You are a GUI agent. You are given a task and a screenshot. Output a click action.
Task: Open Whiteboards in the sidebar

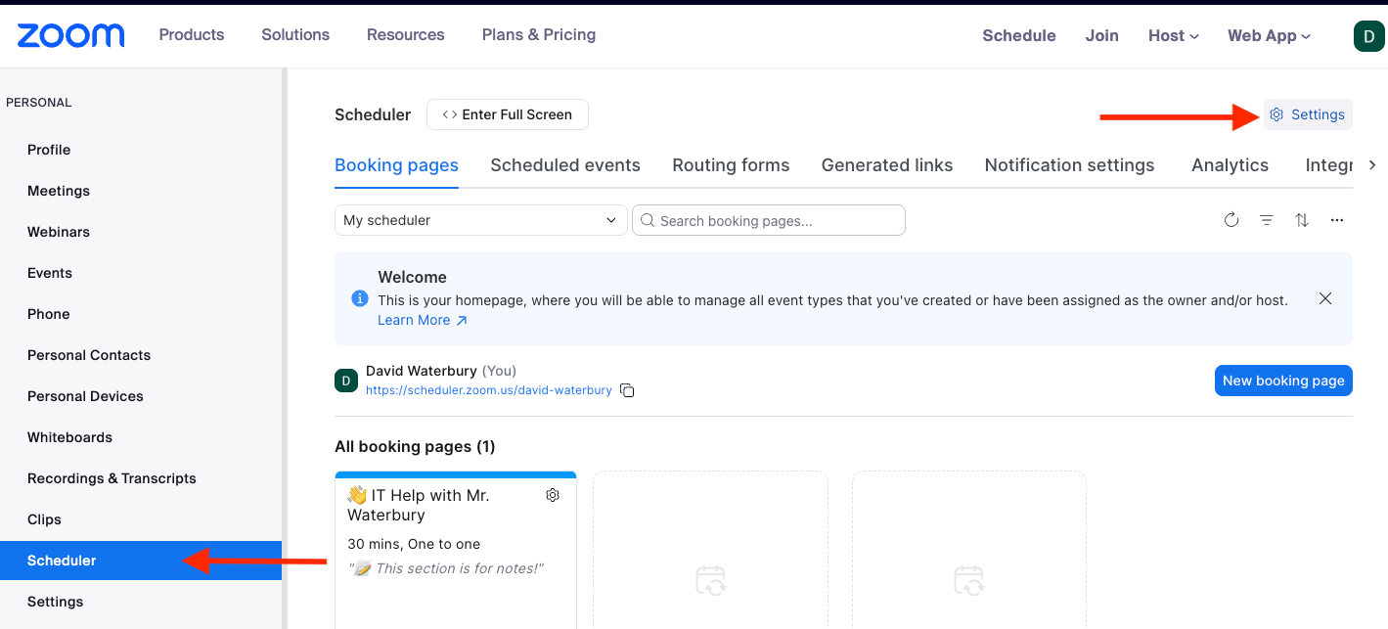tap(69, 437)
